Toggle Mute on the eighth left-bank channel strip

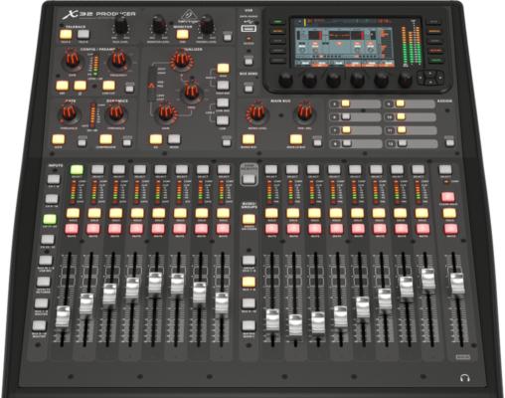(223, 229)
